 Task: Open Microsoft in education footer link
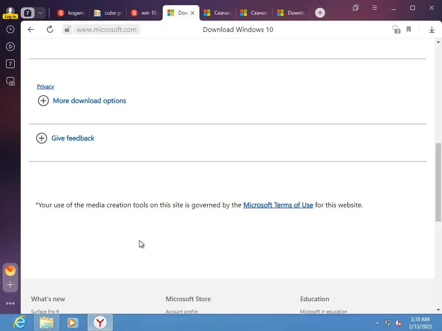pos(324,311)
